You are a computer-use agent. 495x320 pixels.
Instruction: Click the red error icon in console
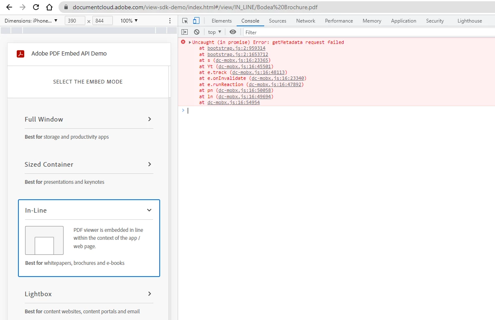(x=183, y=42)
